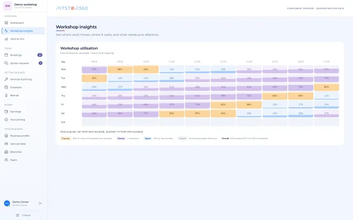Click the Workshop utilisation card title
Screen dimensions: 353x220
(79, 48)
